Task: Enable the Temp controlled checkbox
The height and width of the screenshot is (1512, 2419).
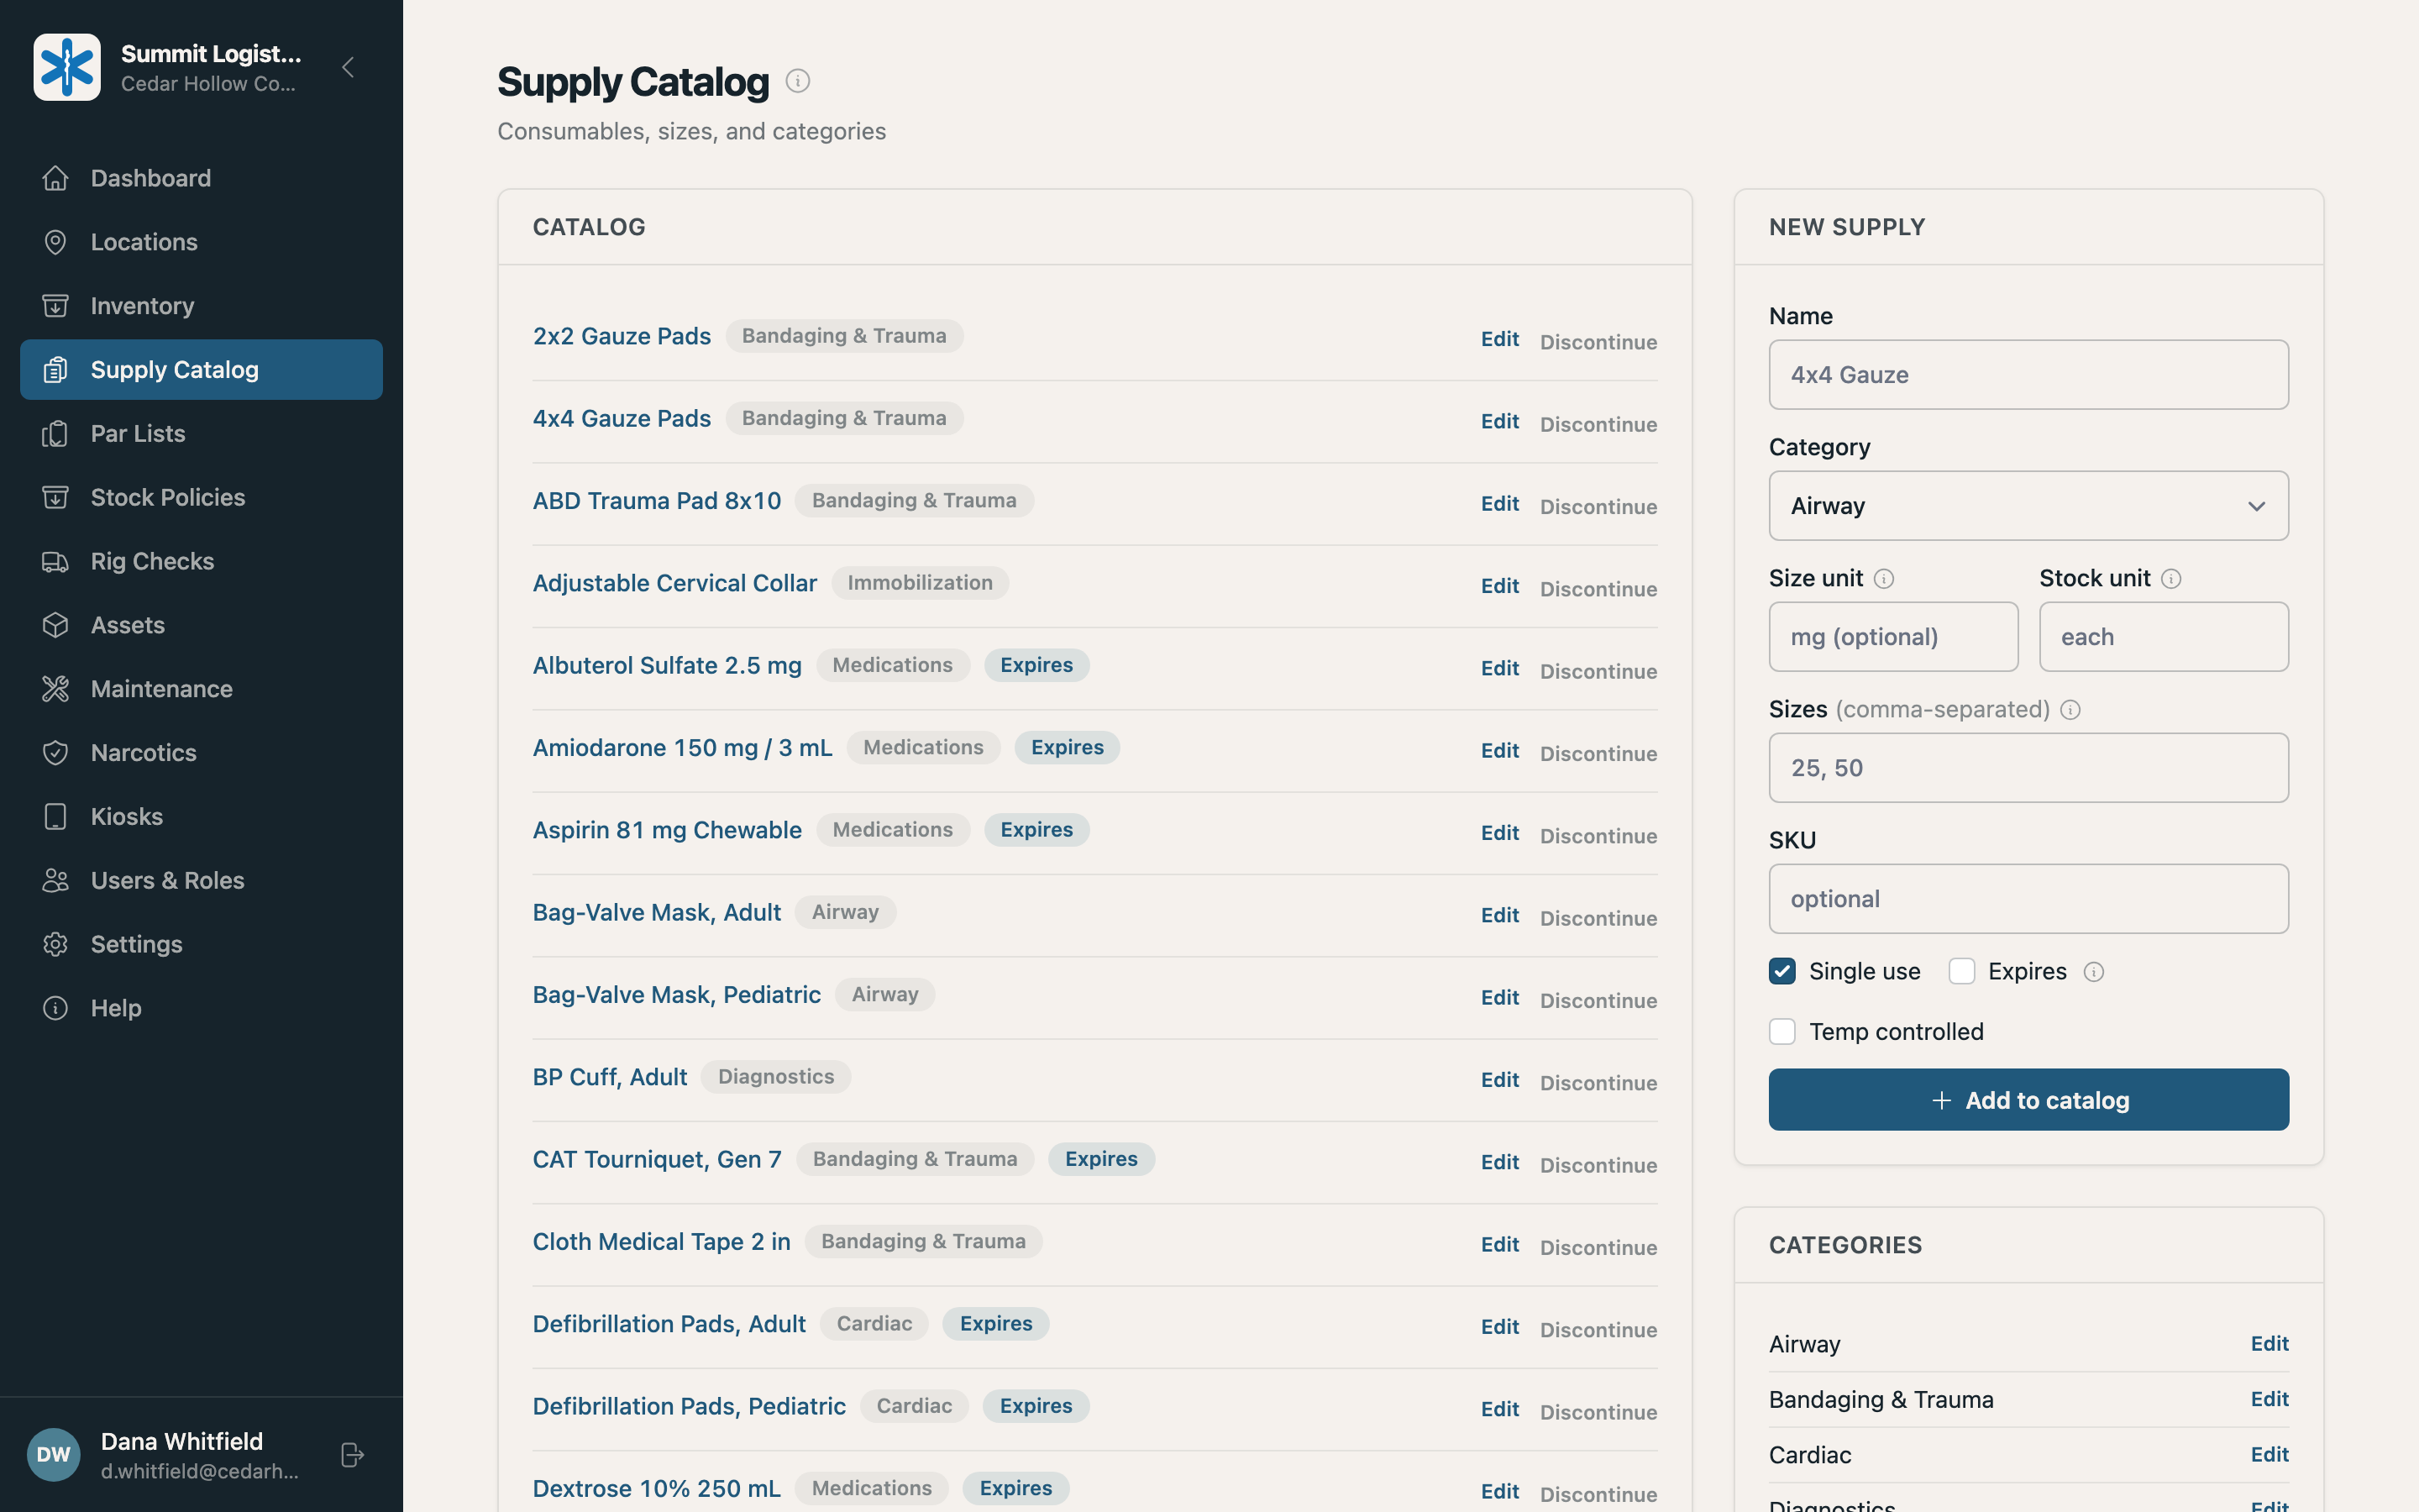Action: (x=1782, y=1031)
